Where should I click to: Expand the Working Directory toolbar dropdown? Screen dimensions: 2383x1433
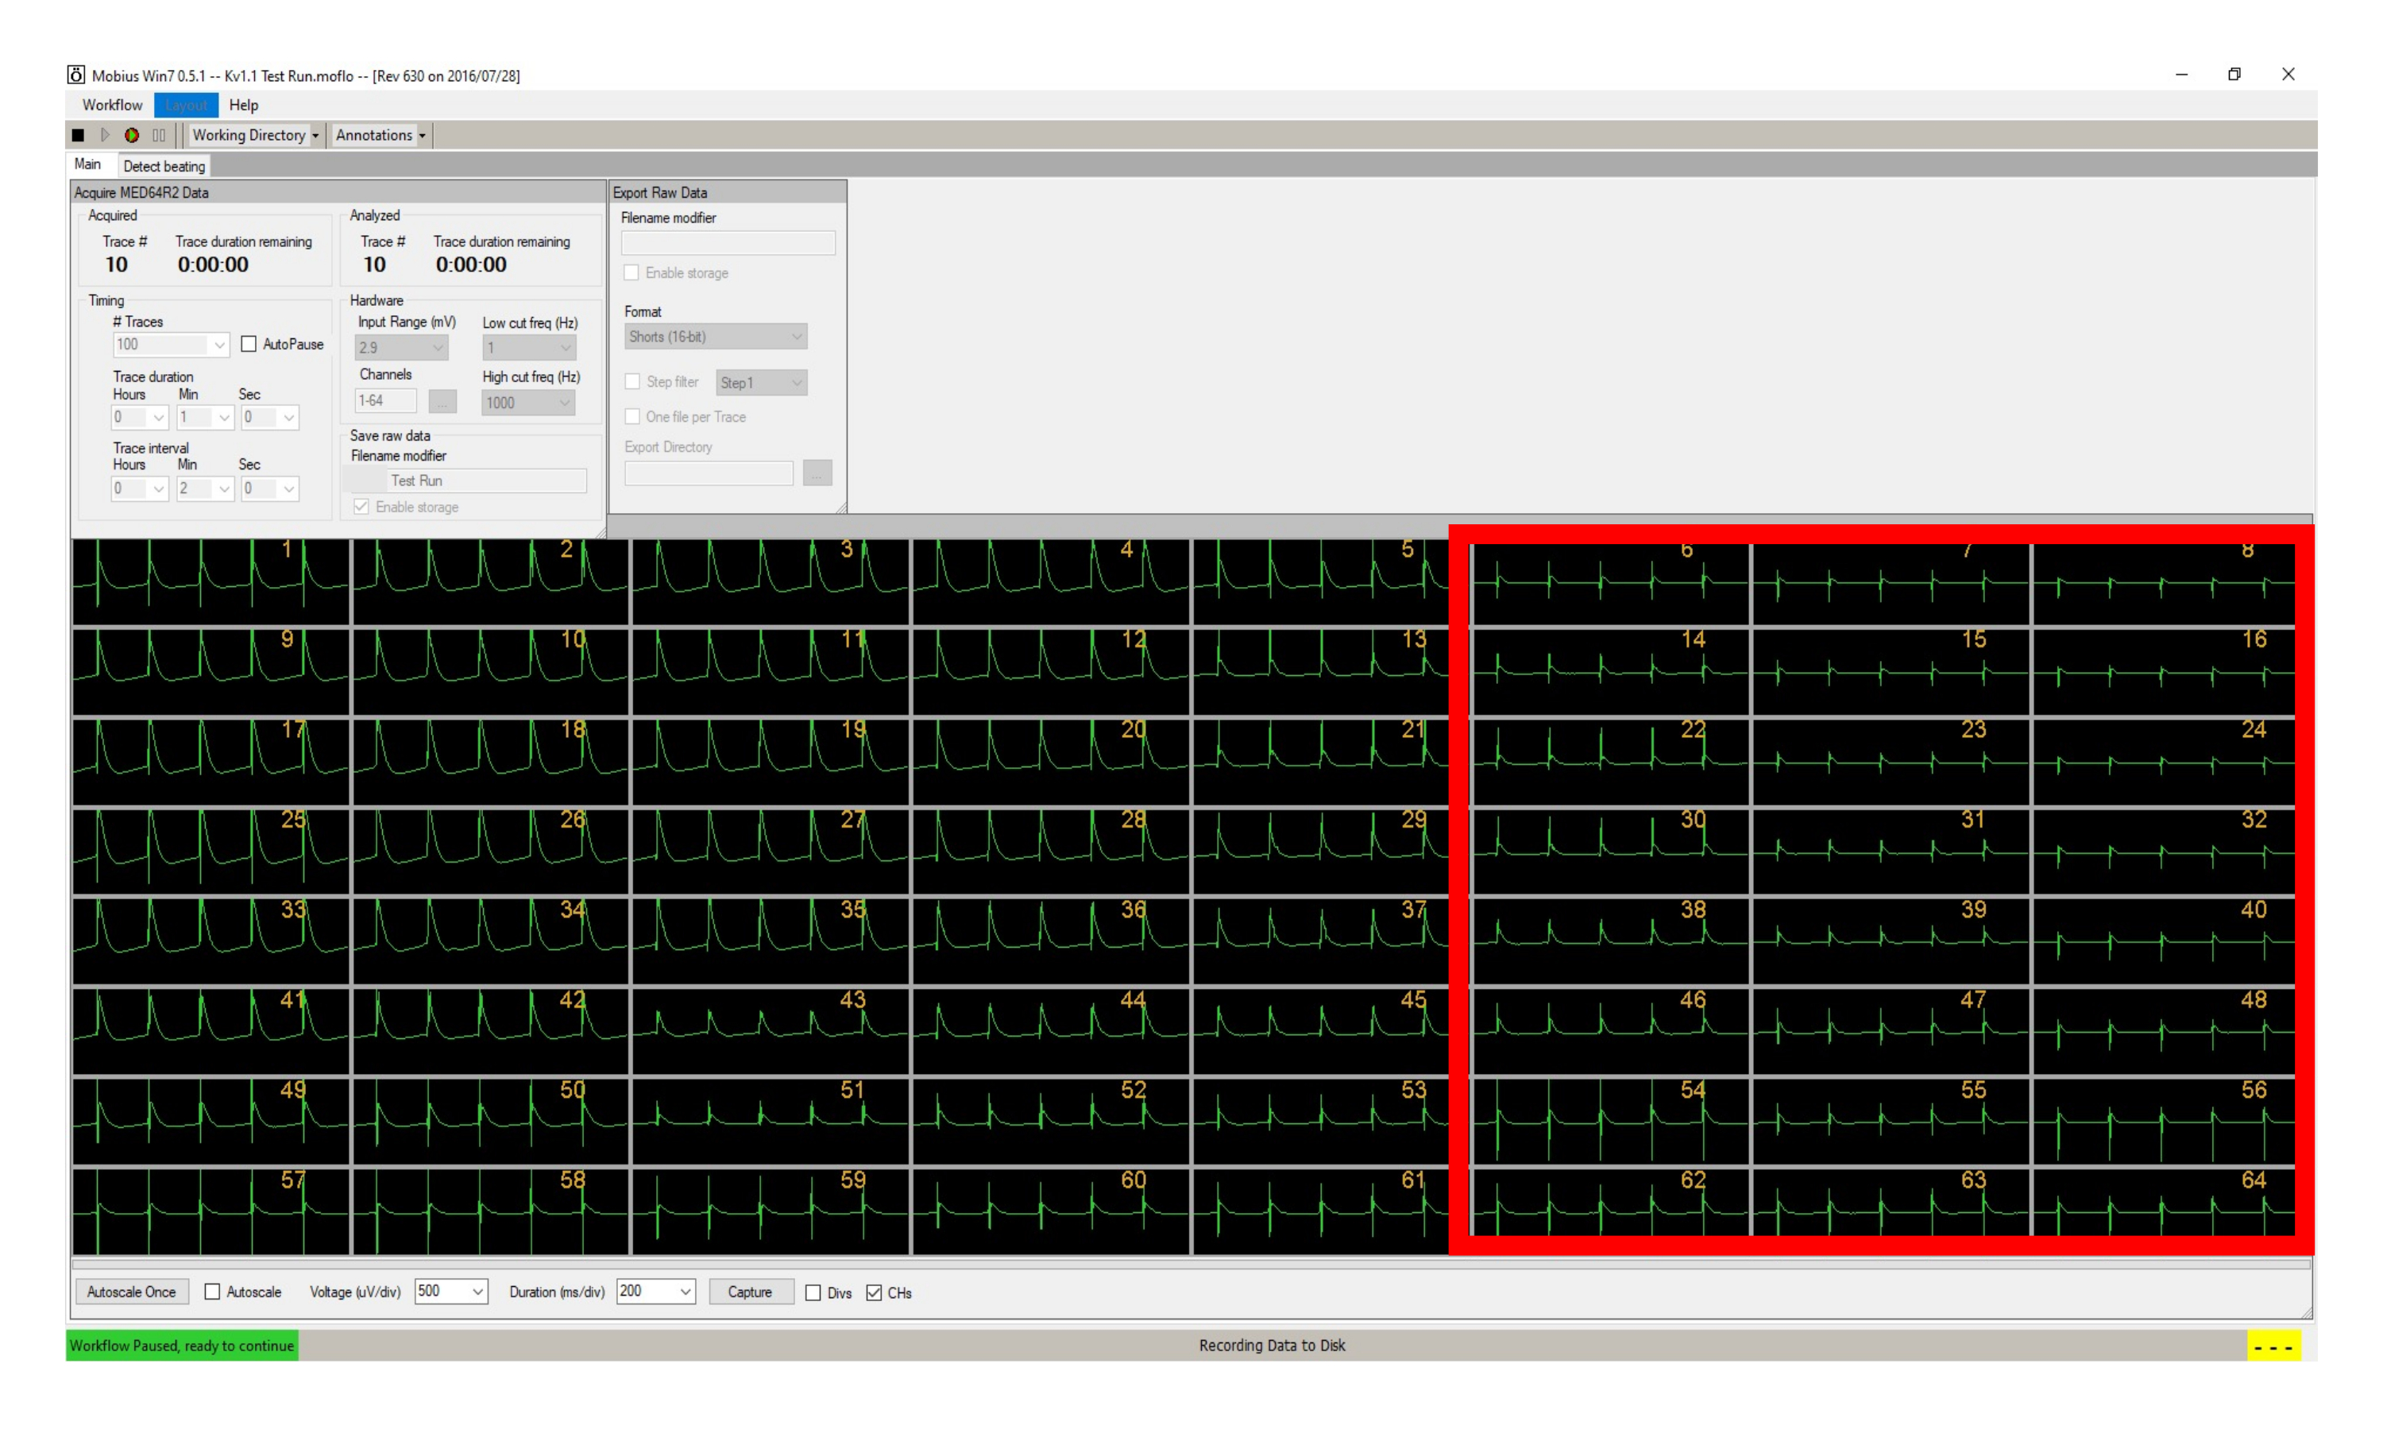click(x=256, y=135)
